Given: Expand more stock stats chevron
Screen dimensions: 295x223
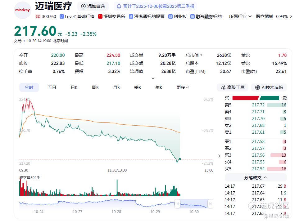Looking at the screenshot, I should coord(153,78).
